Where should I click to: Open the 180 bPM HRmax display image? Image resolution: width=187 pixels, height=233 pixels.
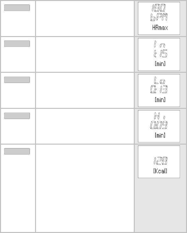(x=159, y=18)
